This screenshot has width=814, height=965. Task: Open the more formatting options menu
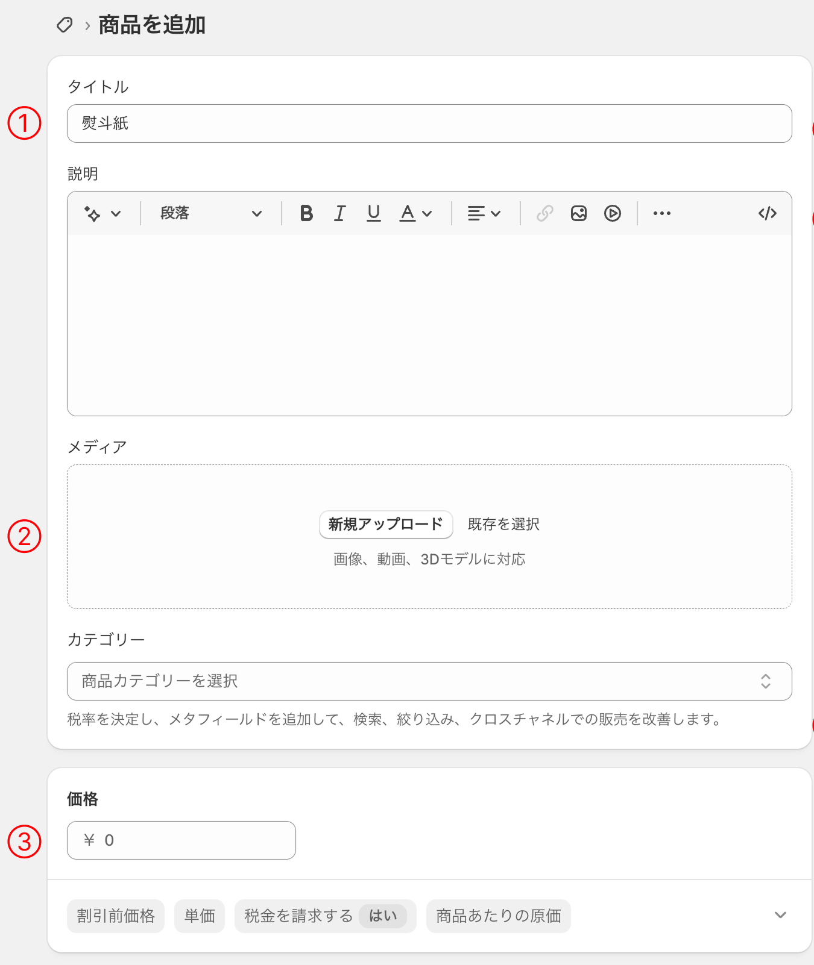(x=661, y=213)
